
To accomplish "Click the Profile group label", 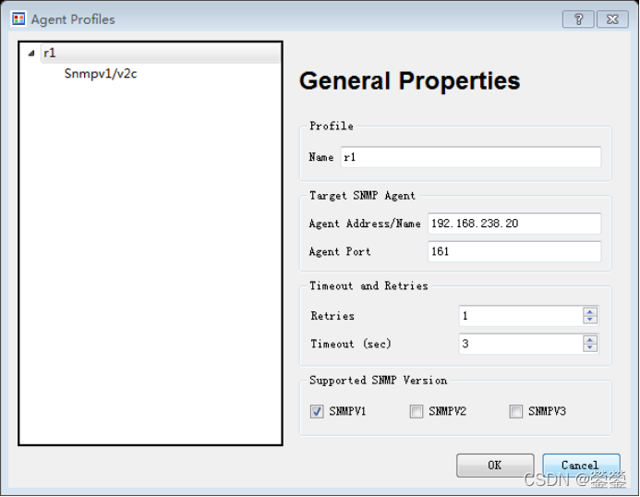I will pyautogui.click(x=331, y=126).
